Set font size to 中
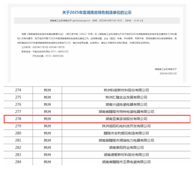The image size is (194, 169). [138, 20]
